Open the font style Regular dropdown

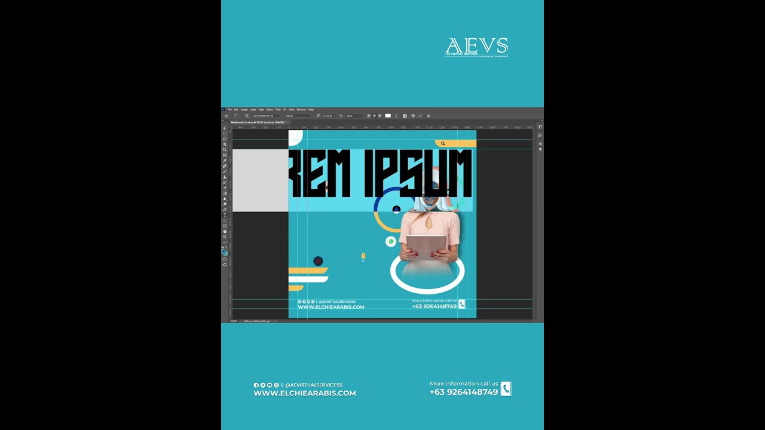[x=299, y=116]
